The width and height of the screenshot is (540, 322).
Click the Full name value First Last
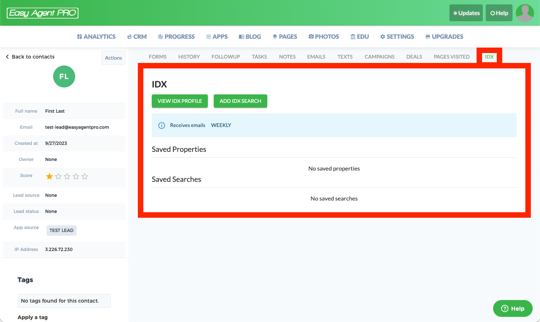click(x=55, y=111)
